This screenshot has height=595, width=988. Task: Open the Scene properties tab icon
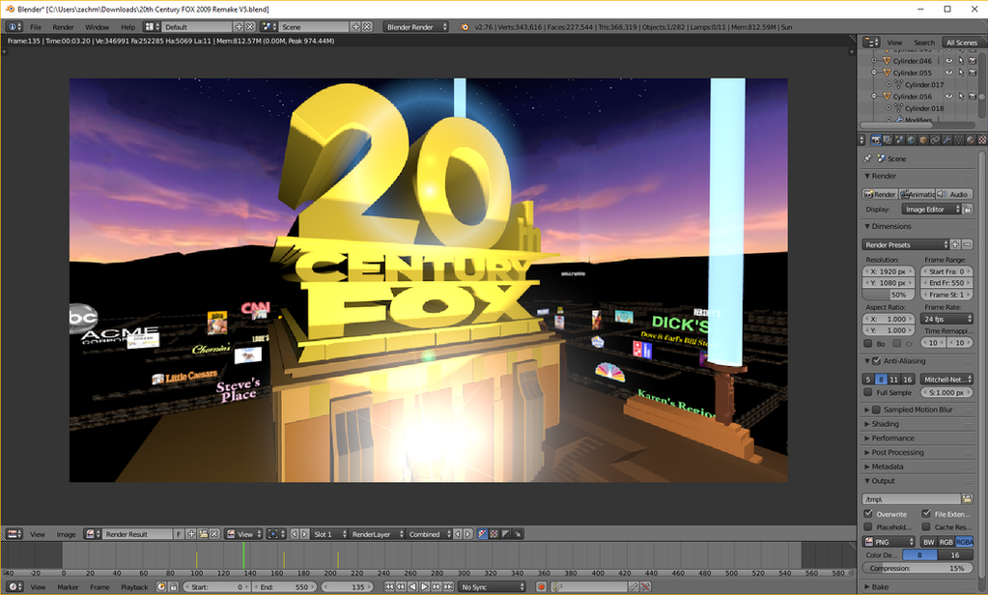[x=899, y=140]
